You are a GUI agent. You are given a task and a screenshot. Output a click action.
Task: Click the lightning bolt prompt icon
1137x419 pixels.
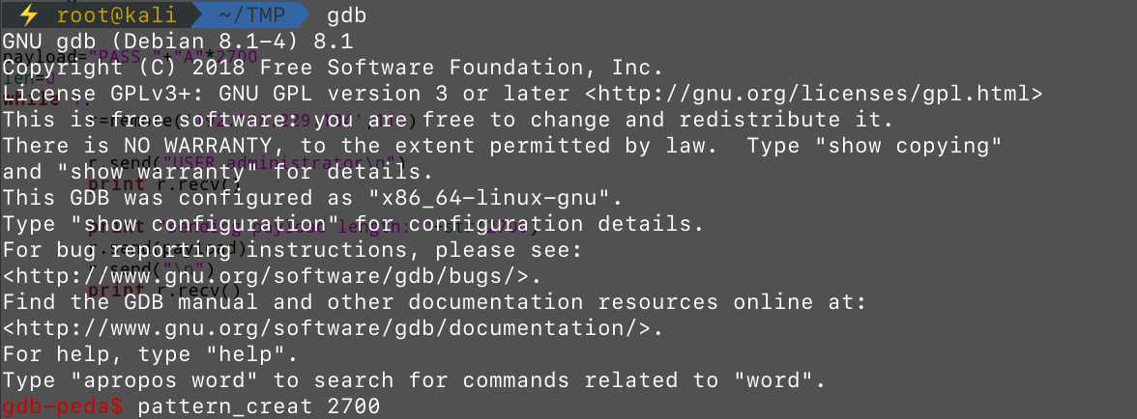[29, 15]
